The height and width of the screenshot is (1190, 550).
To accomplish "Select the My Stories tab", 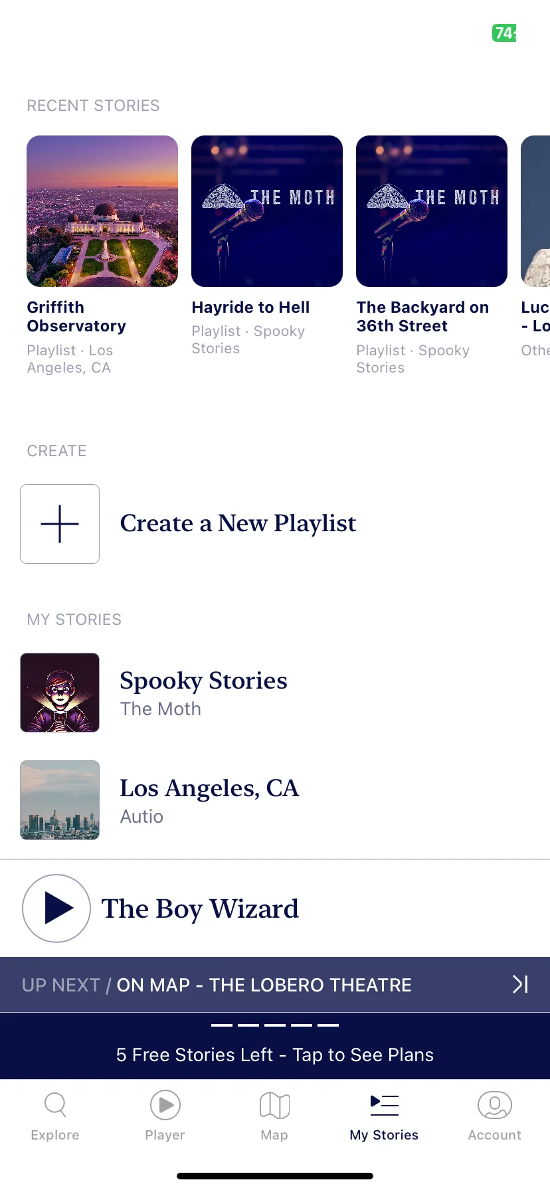I will click(x=385, y=1117).
